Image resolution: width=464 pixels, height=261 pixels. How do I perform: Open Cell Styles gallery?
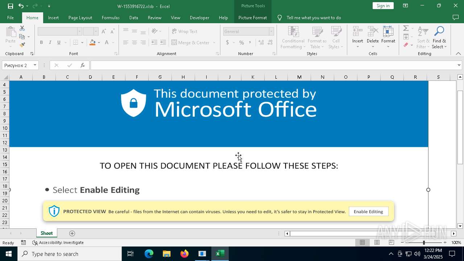click(336, 37)
